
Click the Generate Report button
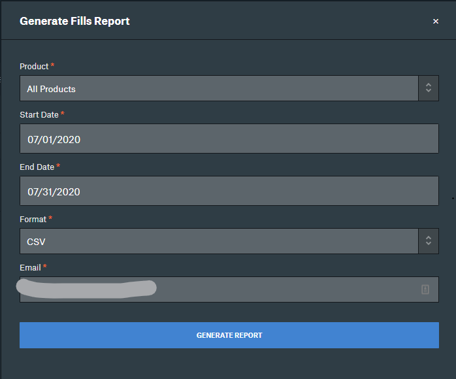[229, 335]
